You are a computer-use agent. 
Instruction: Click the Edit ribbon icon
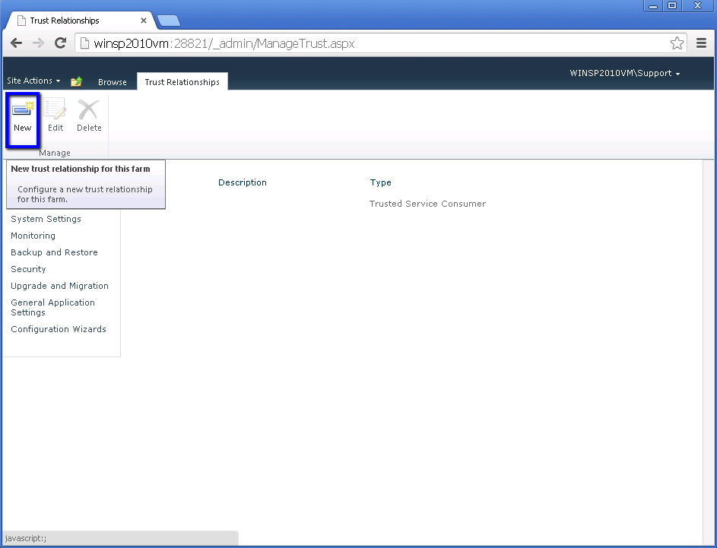coord(56,111)
